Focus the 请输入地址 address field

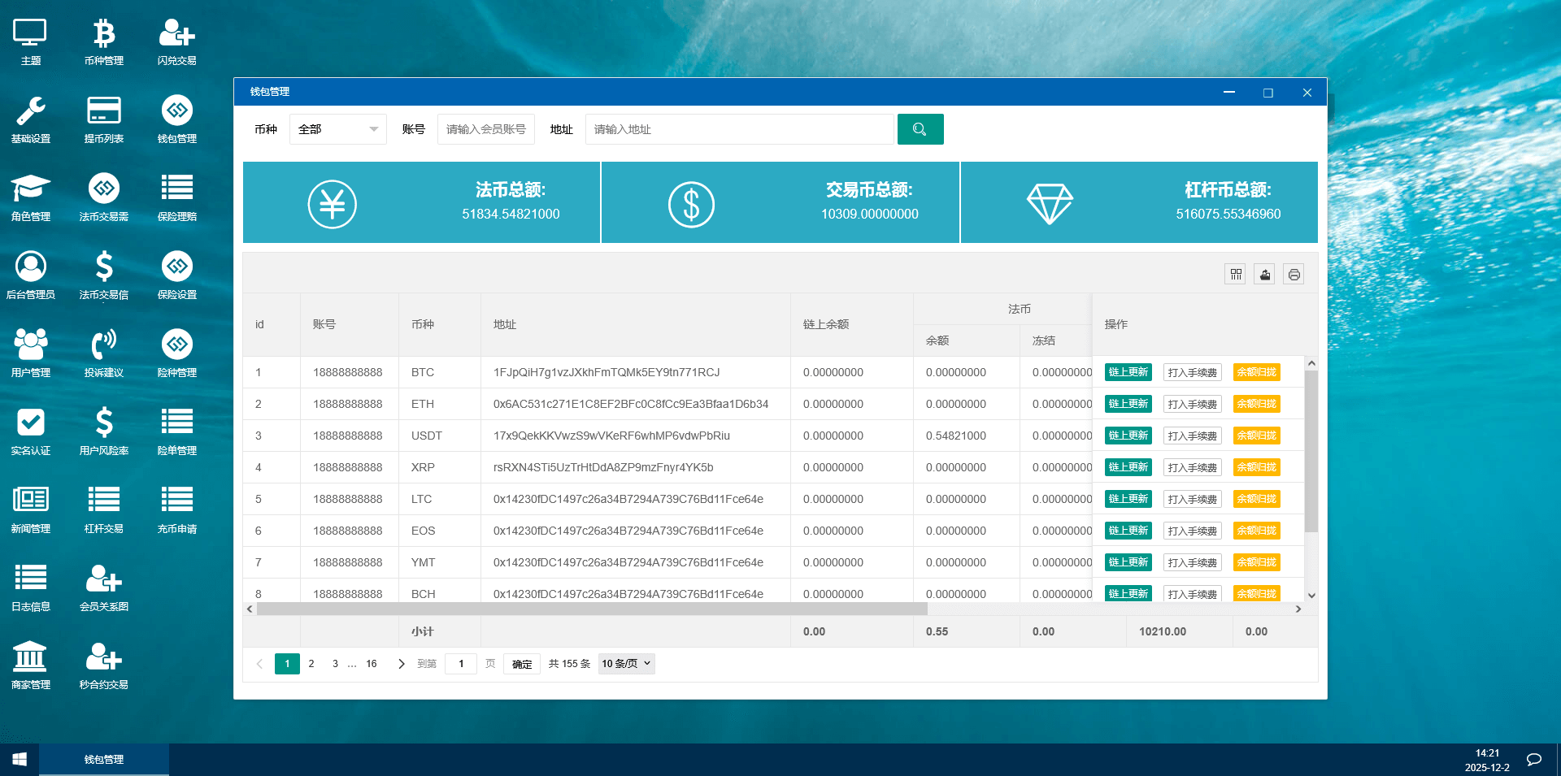pyautogui.click(x=739, y=129)
